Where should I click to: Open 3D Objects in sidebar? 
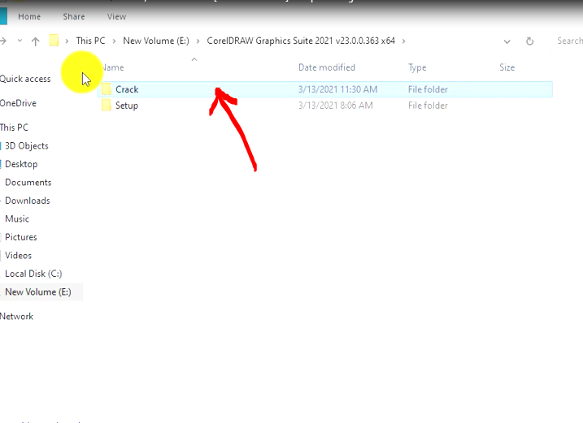point(26,146)
